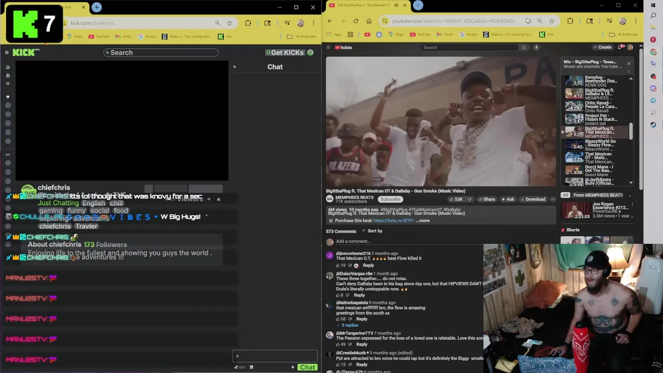Bookmark the YouTube page with the star
Screen dimensions: 663x373
pyautogui.click(x=552, y=21)
